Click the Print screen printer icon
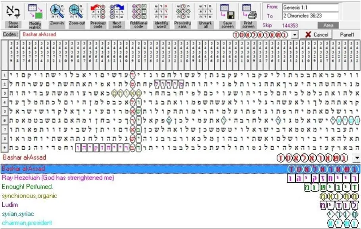This screenshot has width=361, height=229. pyautogui.click(x=250, y=11)
